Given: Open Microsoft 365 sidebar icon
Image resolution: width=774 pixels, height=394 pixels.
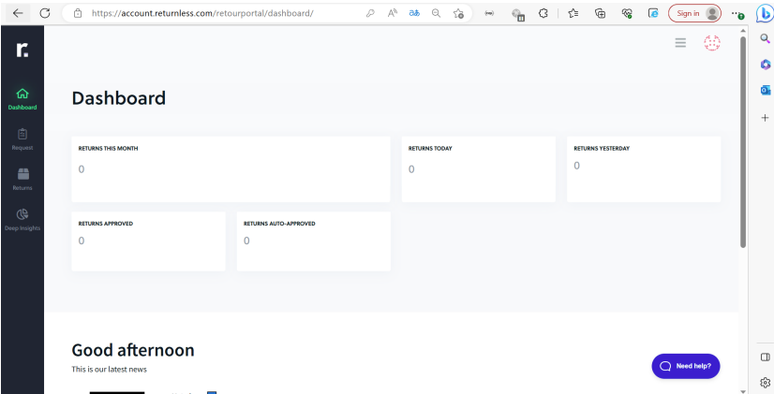Looking at the screenshot, I should (766, 64).
